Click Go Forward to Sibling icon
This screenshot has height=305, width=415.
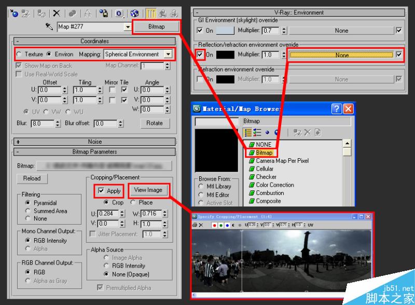pos(174,13)
